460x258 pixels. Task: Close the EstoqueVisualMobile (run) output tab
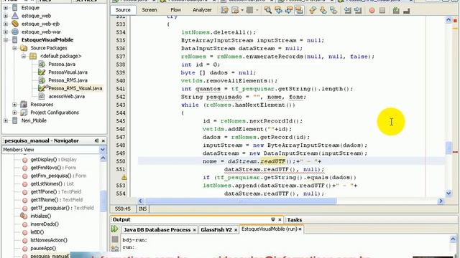tap(300, 229)
